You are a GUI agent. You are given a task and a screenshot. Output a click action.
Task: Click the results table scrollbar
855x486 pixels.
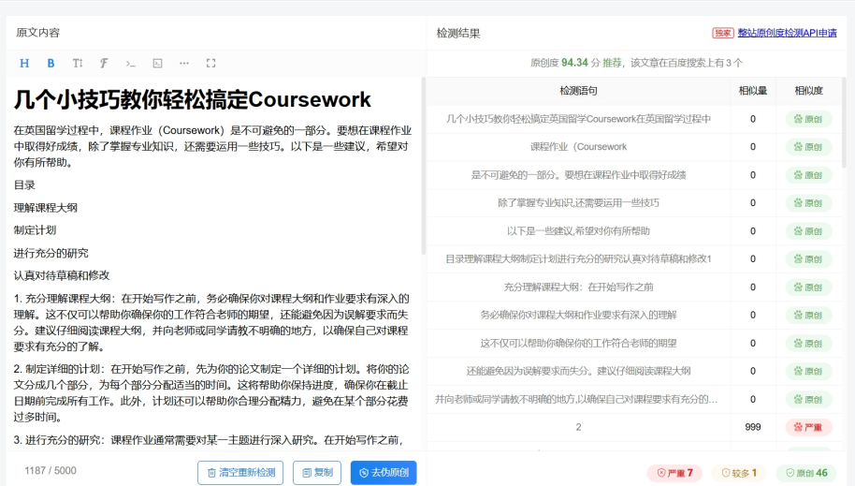[x=844, y=123]
